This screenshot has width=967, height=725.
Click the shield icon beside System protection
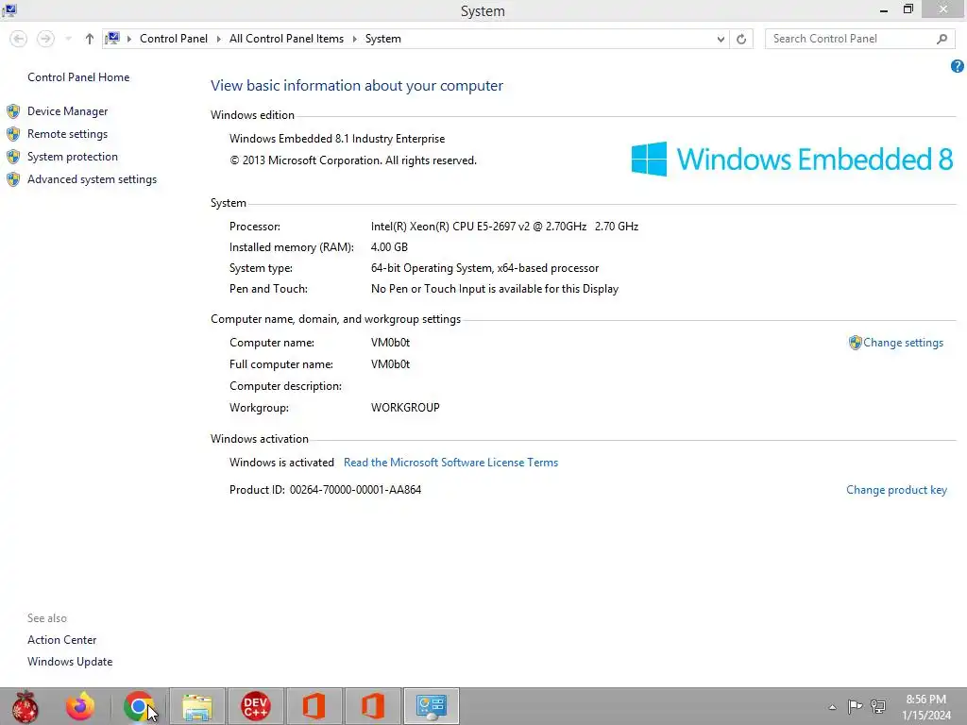pyautogui.click(x=13, y=157)
